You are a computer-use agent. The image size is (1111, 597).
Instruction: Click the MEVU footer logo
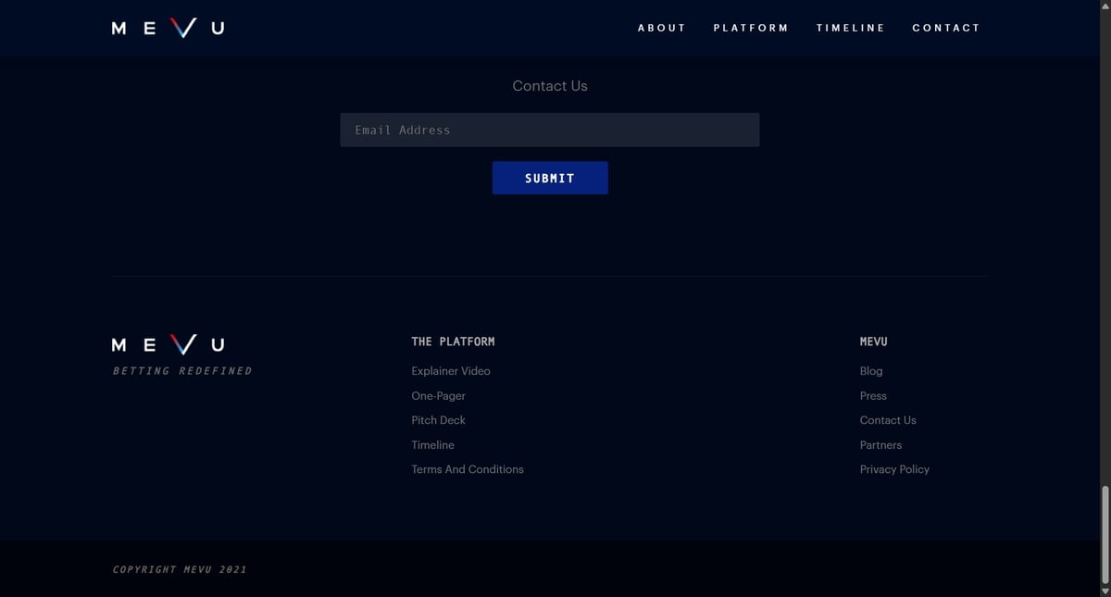click(168, 345)
